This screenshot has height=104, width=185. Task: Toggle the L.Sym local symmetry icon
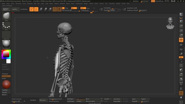click(x=181, y=49)
